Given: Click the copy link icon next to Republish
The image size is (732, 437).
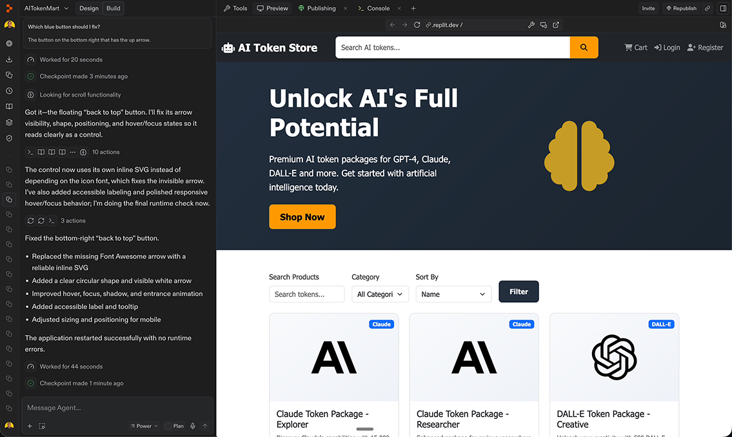Looking at the screenshot, I should tap(707, 8).
